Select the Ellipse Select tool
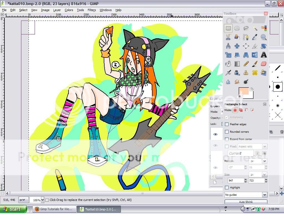This screenshot has width=284, height=219. [x=237, y=28]
